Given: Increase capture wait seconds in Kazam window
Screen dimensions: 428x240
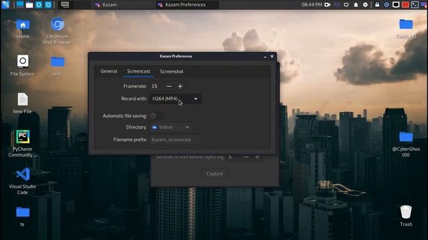Looking at the screenshot, I should coord(257,157).
